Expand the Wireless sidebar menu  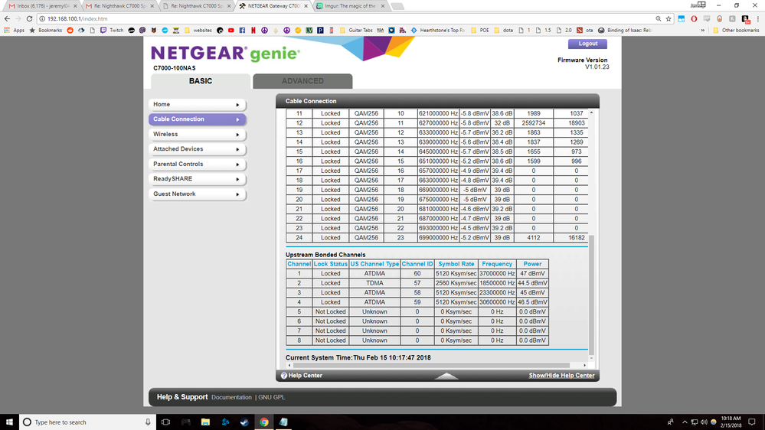(x=197, y=134)
